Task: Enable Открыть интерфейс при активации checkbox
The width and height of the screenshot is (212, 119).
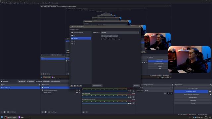Action: (x=102, y=39)
